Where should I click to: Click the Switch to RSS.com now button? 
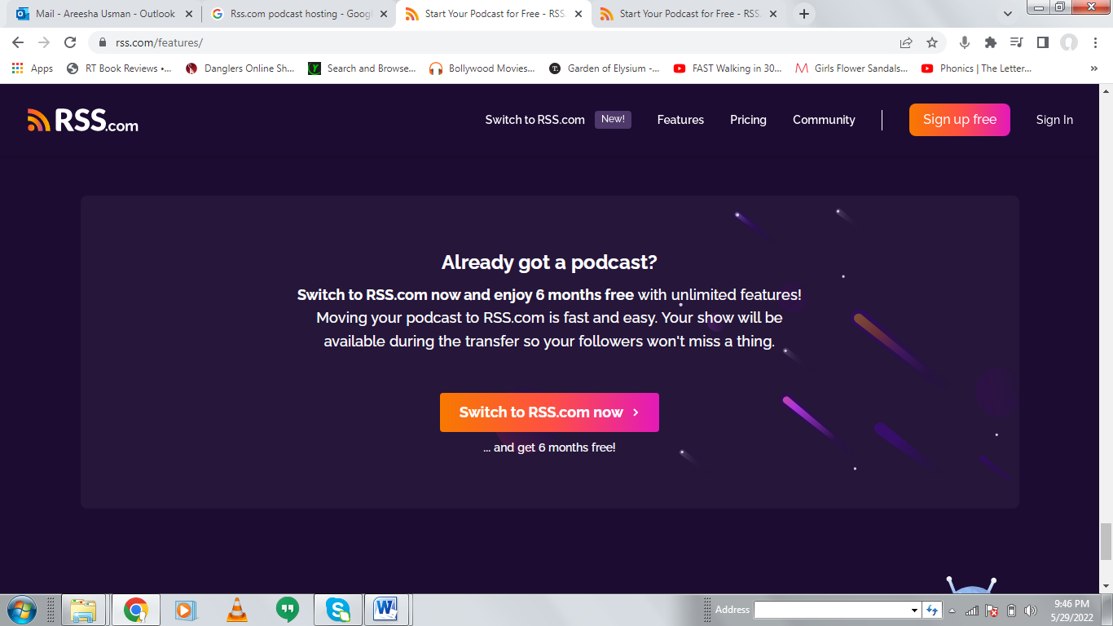[549, 412]
